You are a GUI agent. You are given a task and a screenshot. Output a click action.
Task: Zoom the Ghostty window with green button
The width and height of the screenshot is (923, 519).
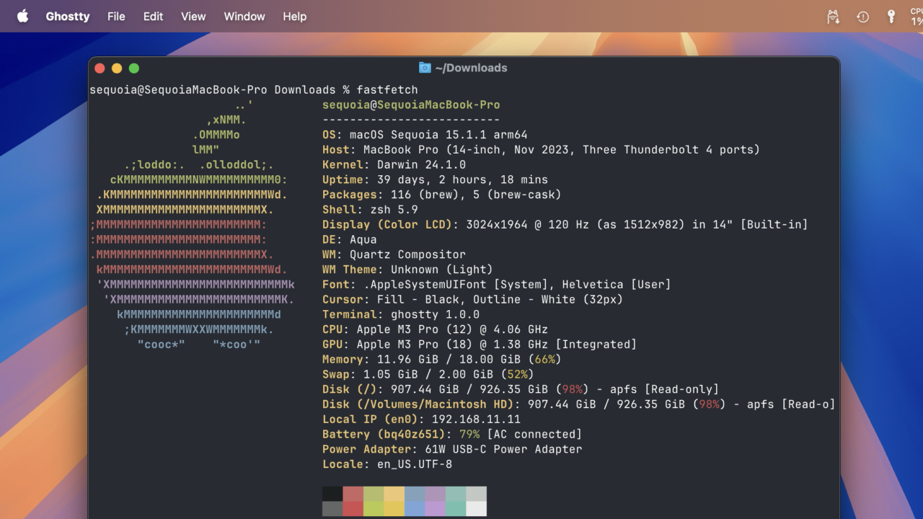point(133,68)
